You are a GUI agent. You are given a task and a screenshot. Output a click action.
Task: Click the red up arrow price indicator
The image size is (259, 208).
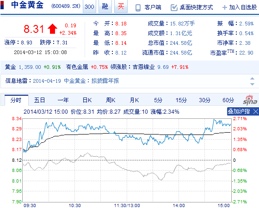point(53,29)
